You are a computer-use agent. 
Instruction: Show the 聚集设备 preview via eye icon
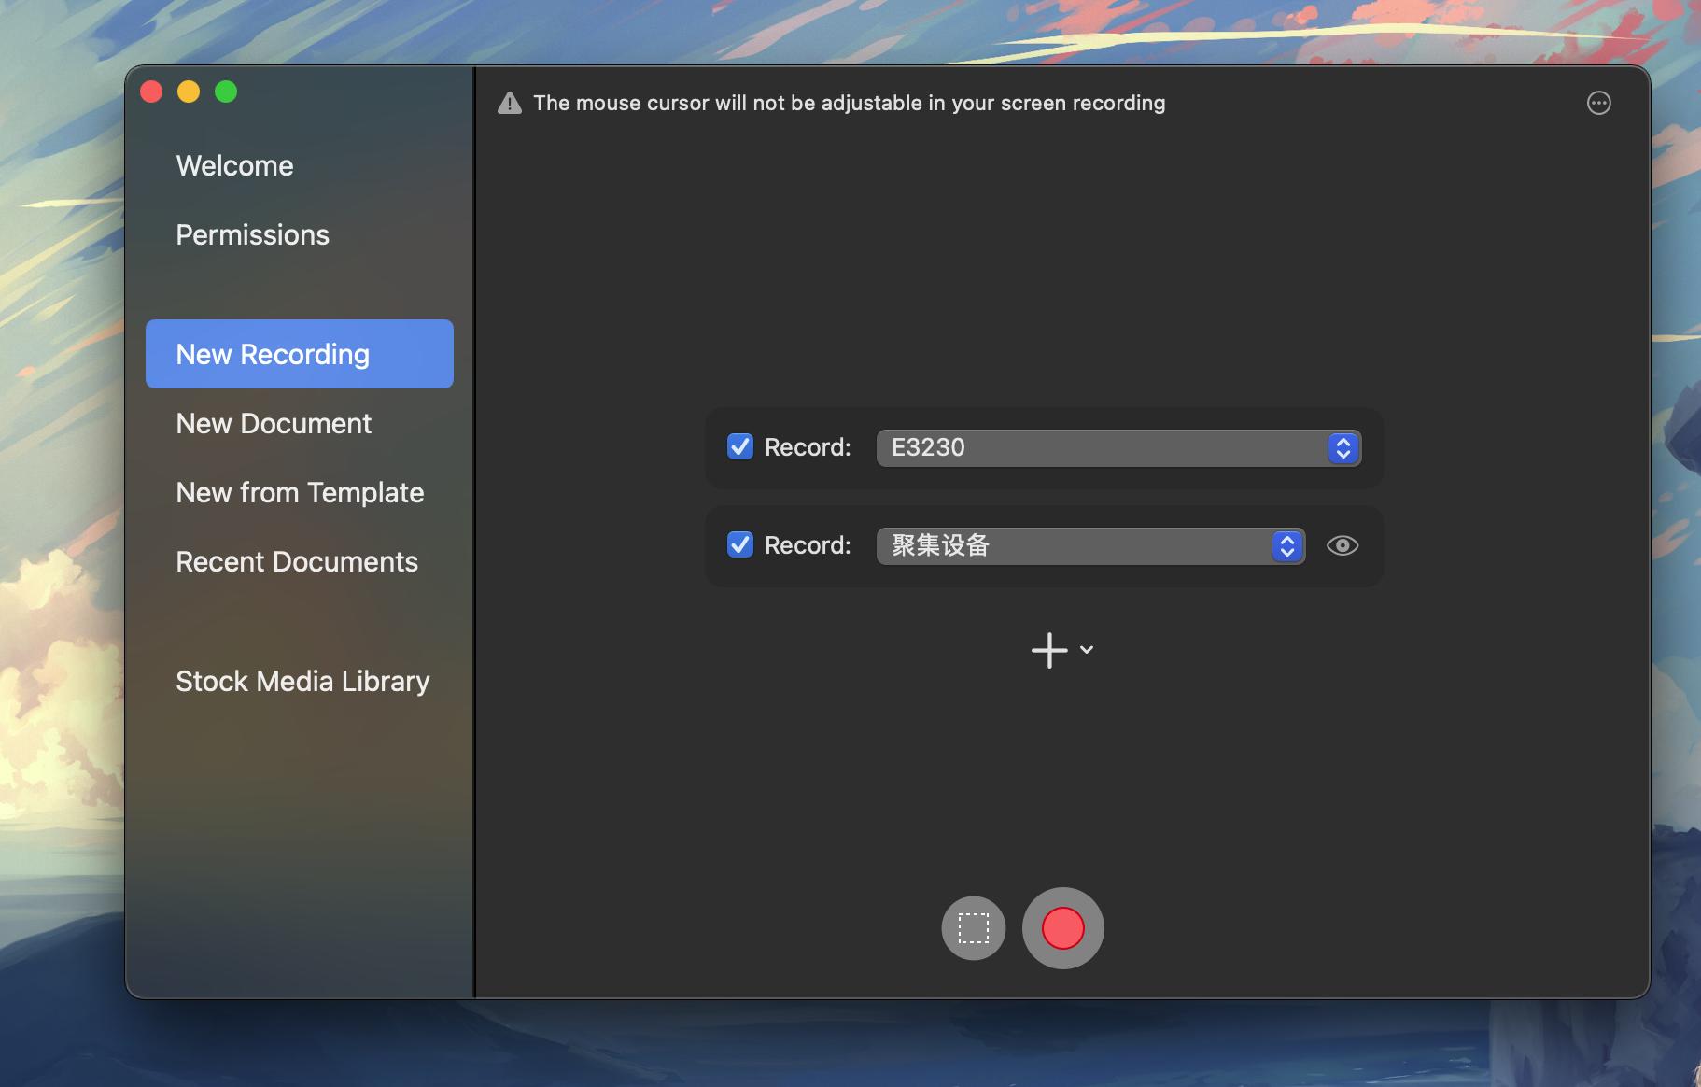[1343, 545]
